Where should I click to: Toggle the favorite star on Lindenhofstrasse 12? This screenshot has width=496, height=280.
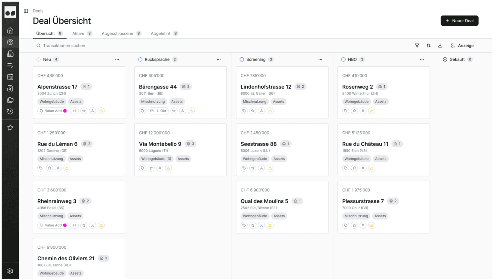point(253,111)
